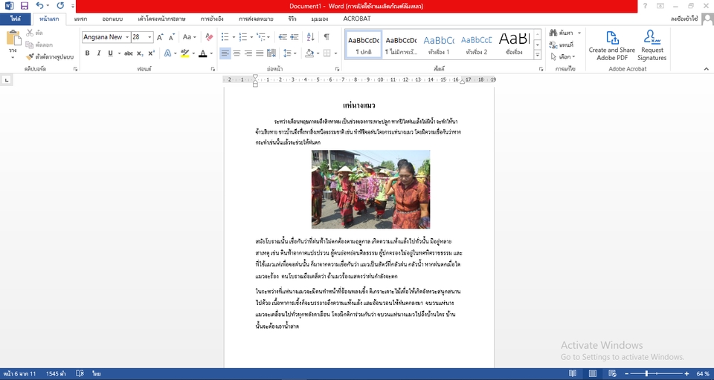
Task: Switch to รีวิว (Review) tab
Action: coord(292,19)
